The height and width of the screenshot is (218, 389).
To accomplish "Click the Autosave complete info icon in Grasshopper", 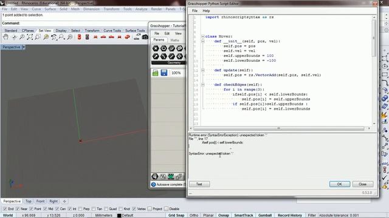I will pyautogui.click(x=153, y=185).
